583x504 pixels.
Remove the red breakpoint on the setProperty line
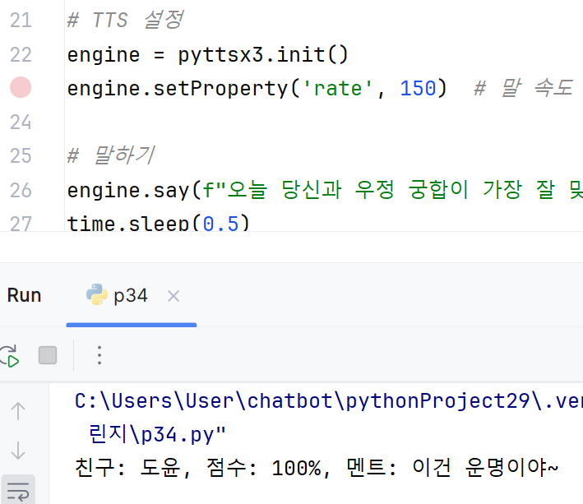tap(20, 88)
